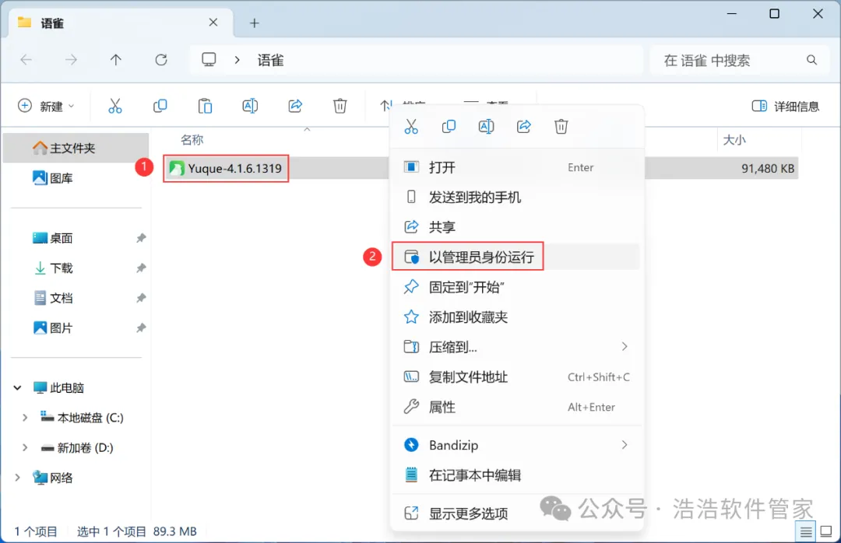Open a new tab with the plus button

[254, 23]
